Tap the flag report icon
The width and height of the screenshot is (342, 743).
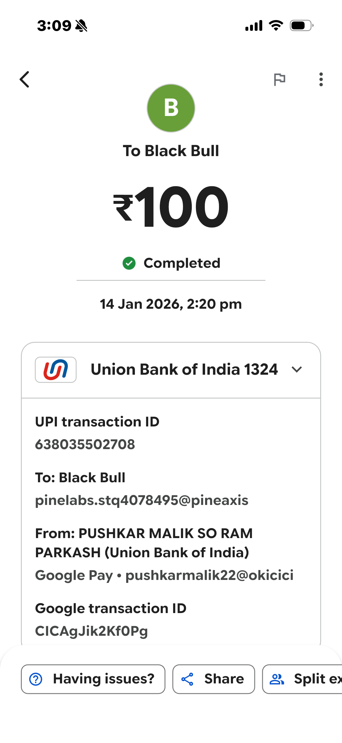[x=280, y=79]
